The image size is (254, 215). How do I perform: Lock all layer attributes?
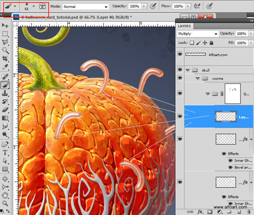(x=211, y=43)
